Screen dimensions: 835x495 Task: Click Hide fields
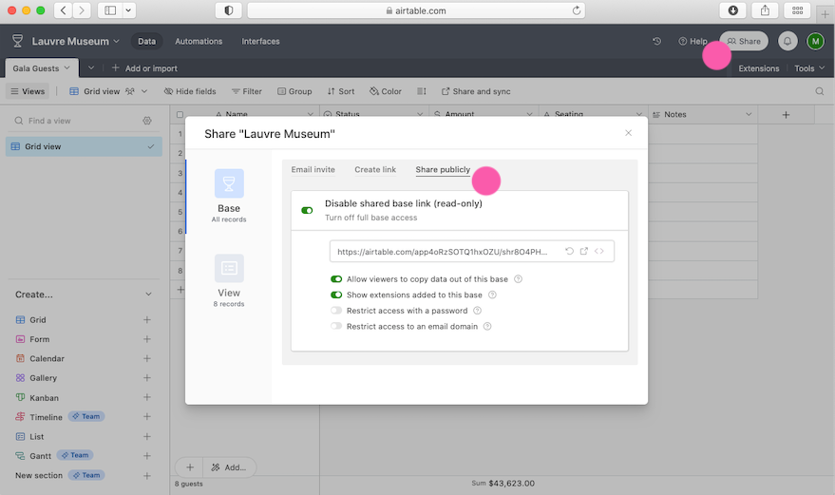tap(190, 91)
